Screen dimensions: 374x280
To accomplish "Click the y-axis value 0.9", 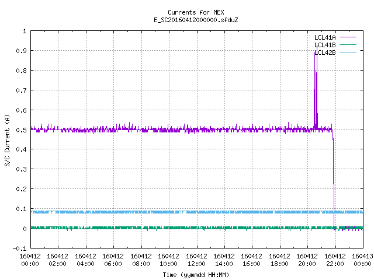I will pyautogui.click(x=21, y=51).
